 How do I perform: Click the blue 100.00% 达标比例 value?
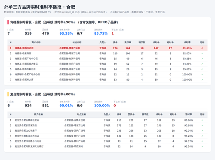point(102,106)
